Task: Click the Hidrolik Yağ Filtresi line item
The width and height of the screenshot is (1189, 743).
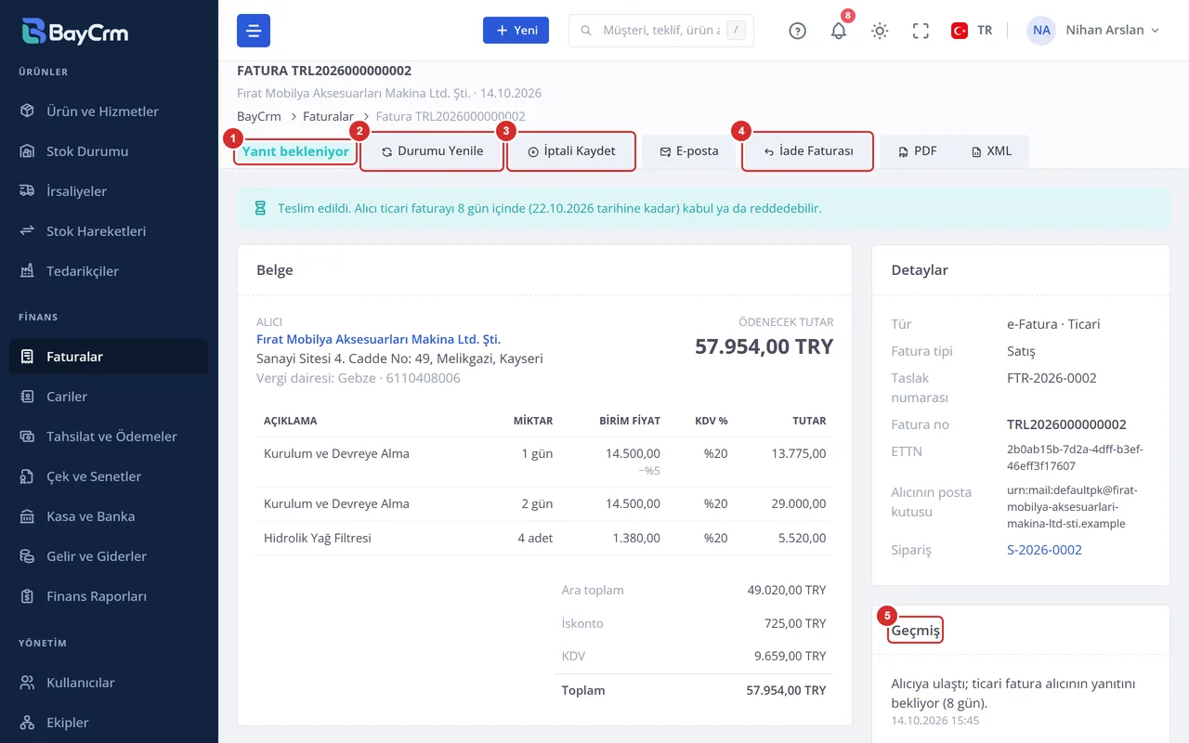Action: click(318, 538)
